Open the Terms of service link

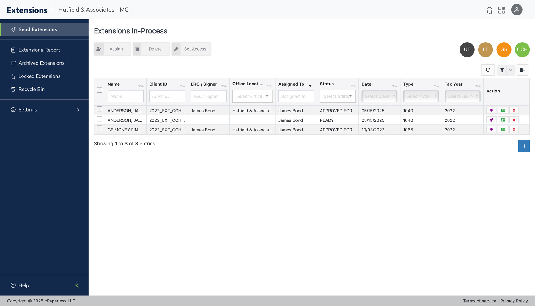(x=479, y=301)
